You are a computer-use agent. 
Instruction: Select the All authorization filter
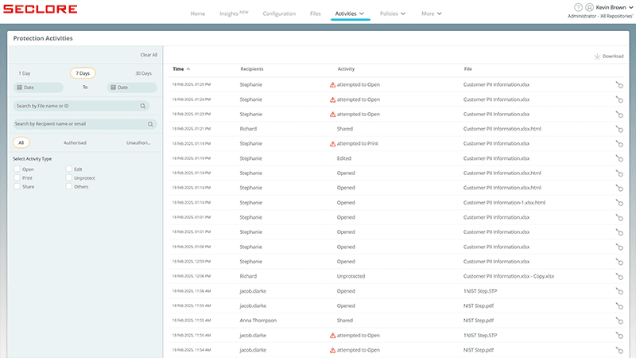pos(21,143)
